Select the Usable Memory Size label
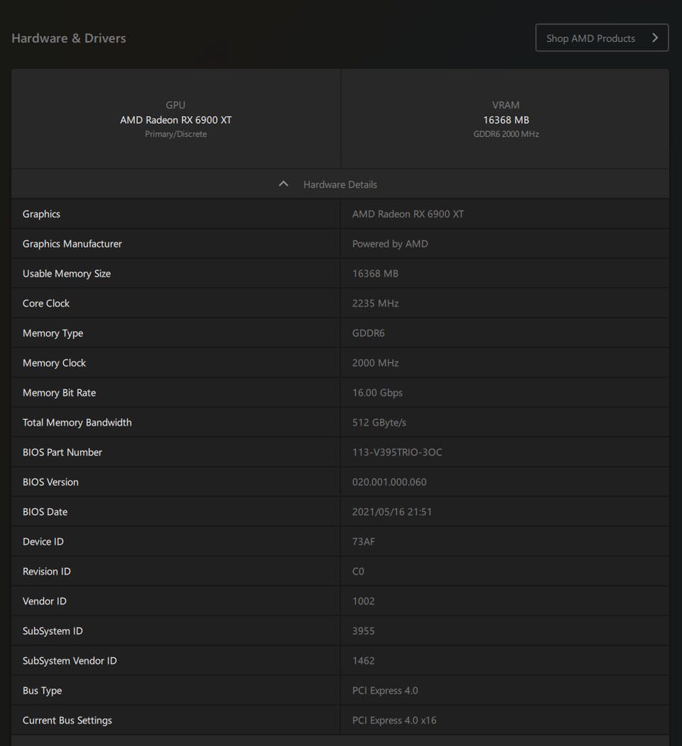This screenshot has width=682, height=746. [67, 274]
